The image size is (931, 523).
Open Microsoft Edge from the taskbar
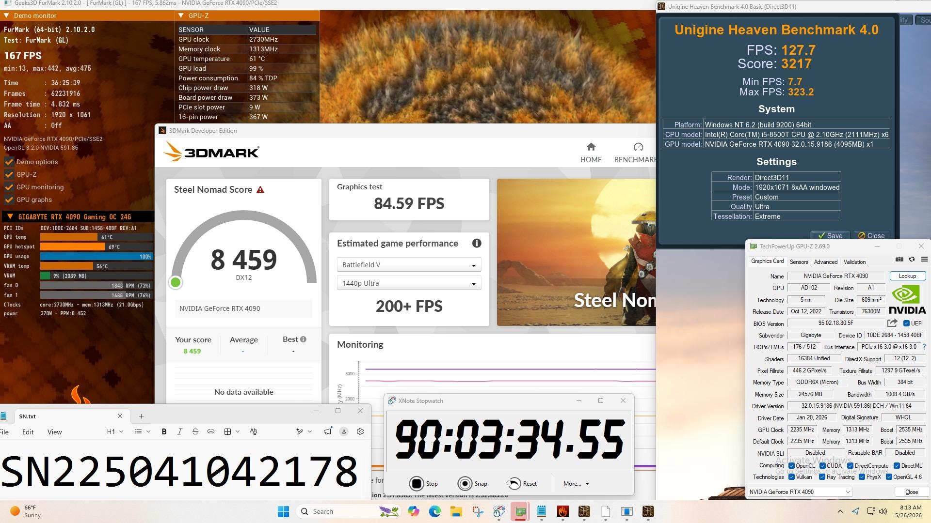pos(434,511)
